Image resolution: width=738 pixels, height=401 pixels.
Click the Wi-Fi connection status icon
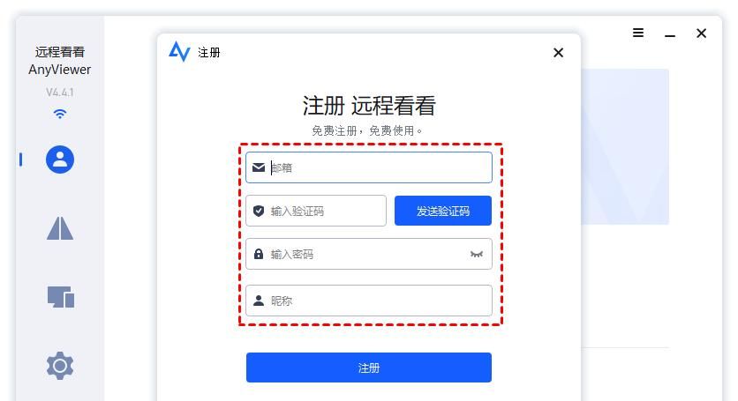tap(60, 114)
